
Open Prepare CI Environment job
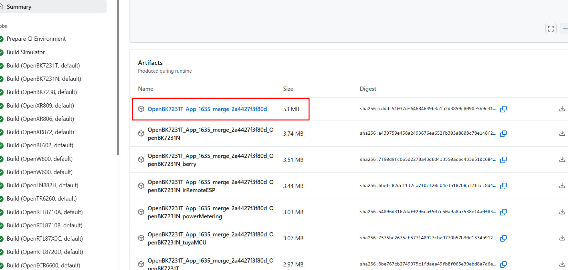[36, 39]
